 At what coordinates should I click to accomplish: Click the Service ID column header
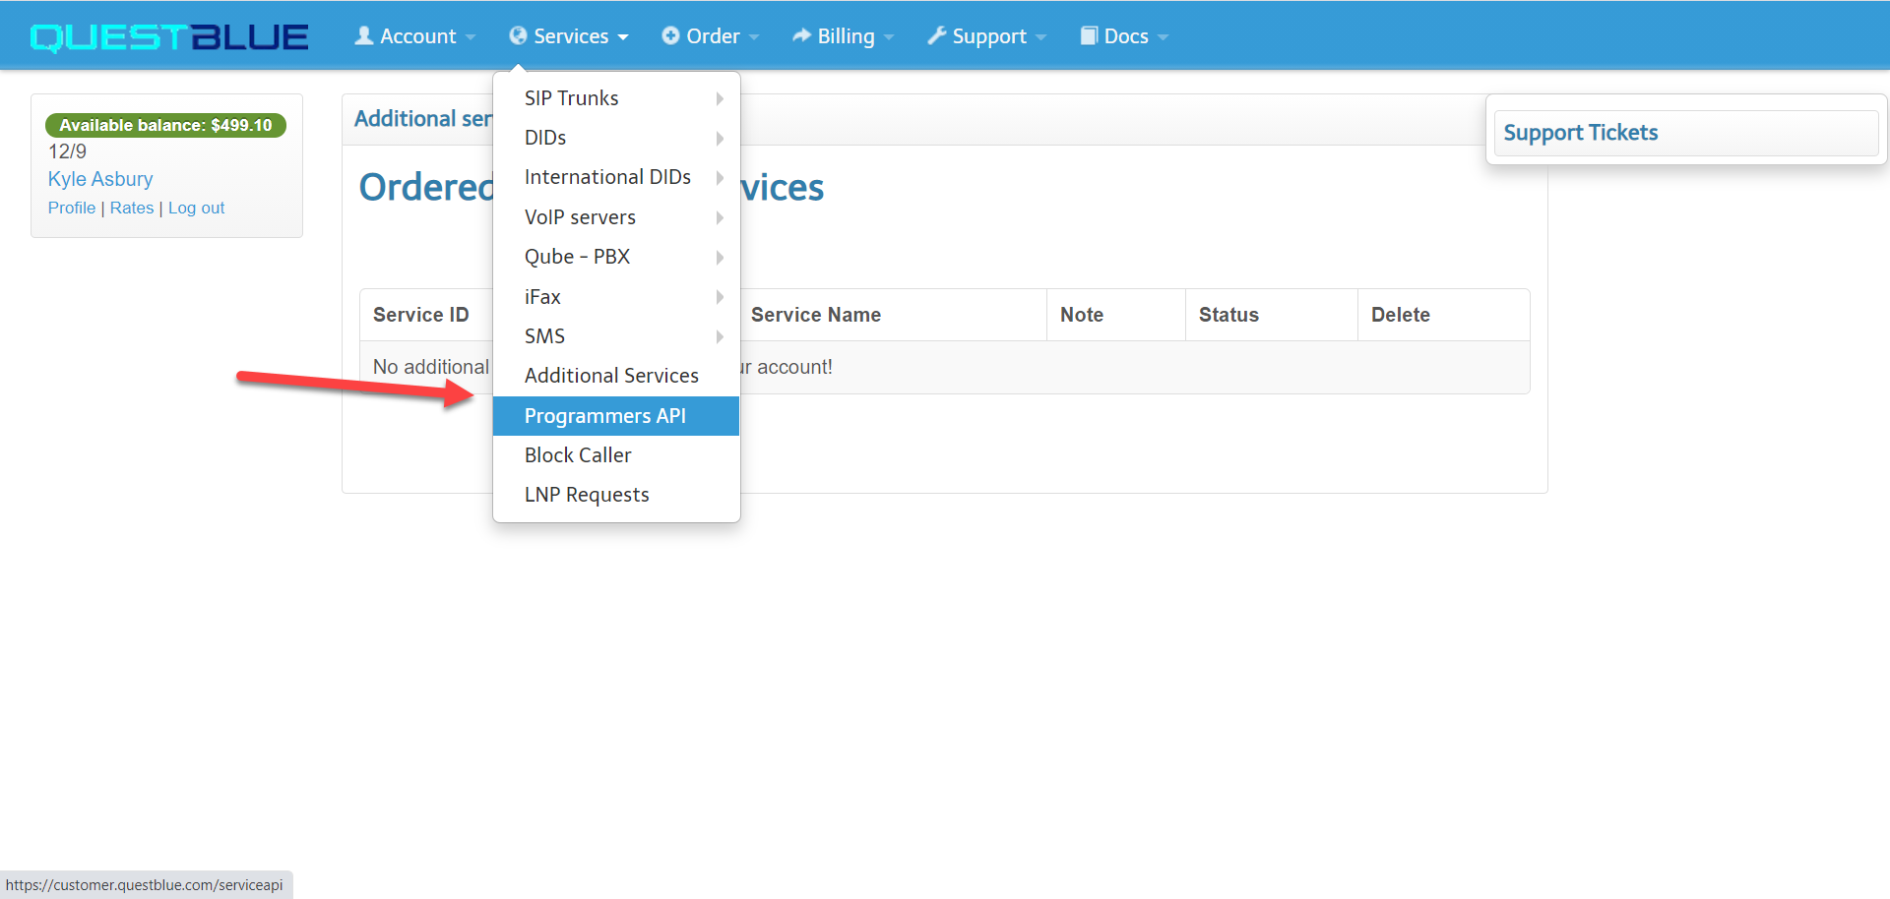pyautogui.click(x=420, y=315)
